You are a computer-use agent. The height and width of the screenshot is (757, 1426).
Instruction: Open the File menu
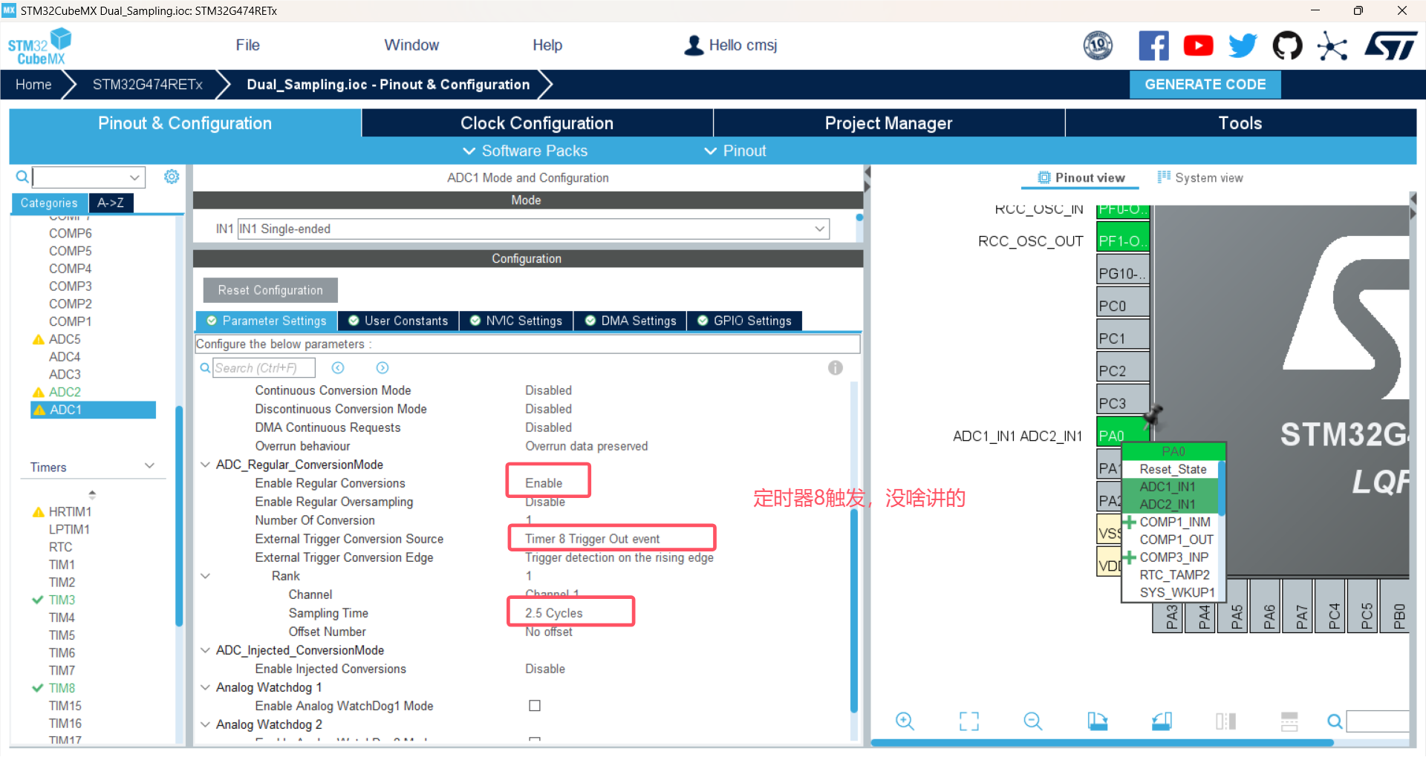click(247, 45)
